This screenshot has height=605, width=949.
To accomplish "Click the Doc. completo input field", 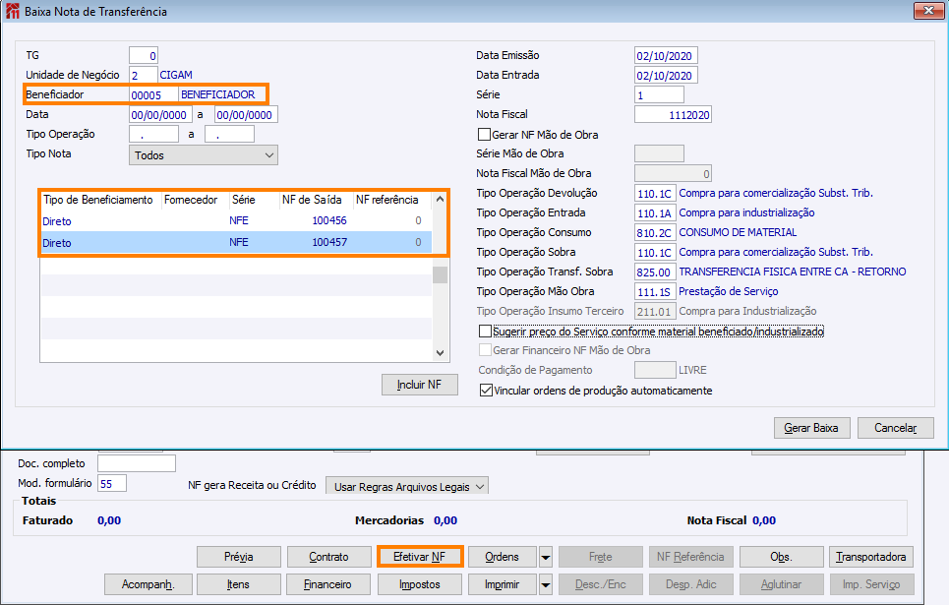I will click(137, 463).
